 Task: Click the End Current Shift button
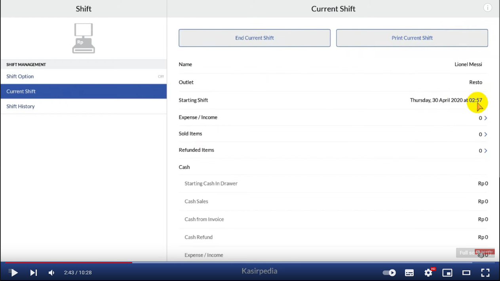click(x=255, y=38)
